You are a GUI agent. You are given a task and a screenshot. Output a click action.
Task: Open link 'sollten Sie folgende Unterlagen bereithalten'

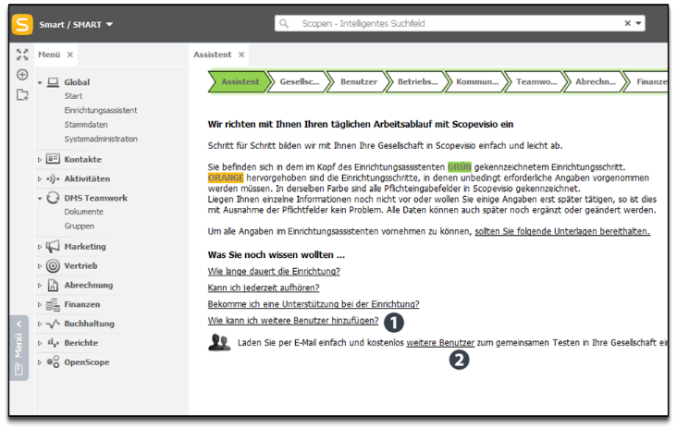pyautogui.click(x=562, y=231)
